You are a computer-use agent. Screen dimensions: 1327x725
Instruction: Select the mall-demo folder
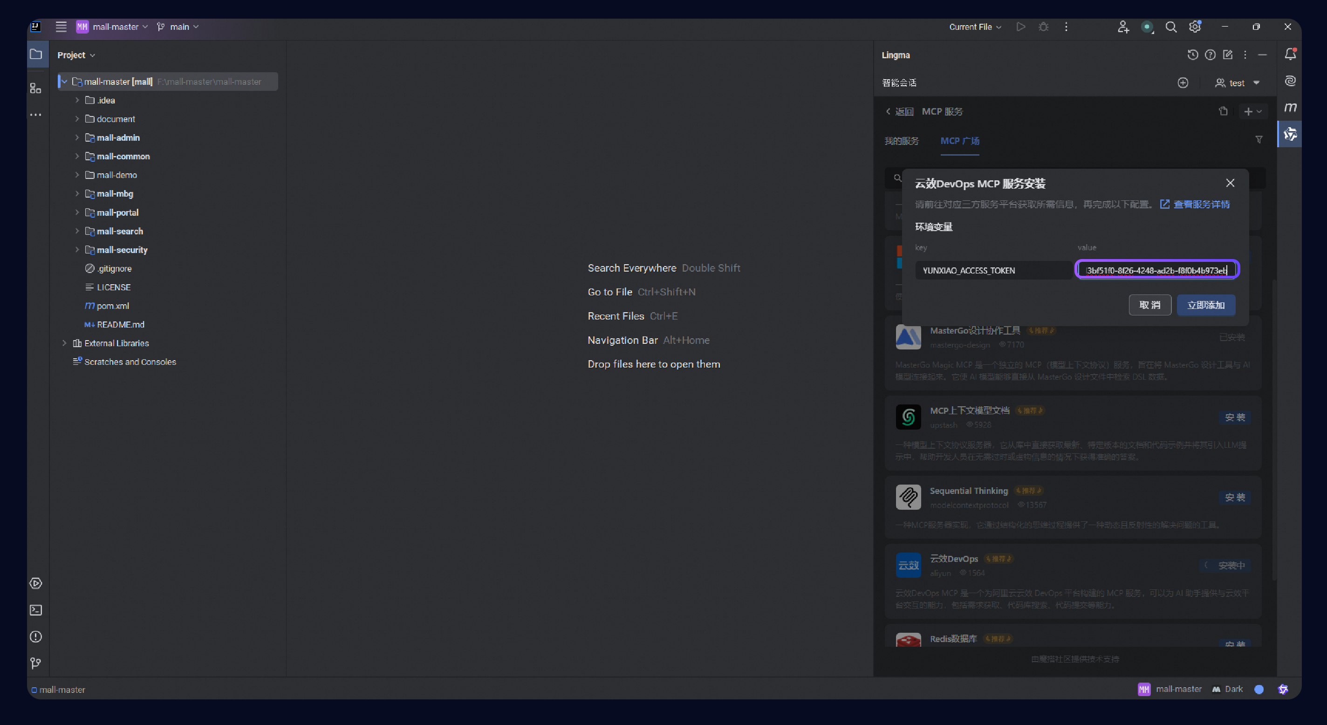[x=116, y=175]
